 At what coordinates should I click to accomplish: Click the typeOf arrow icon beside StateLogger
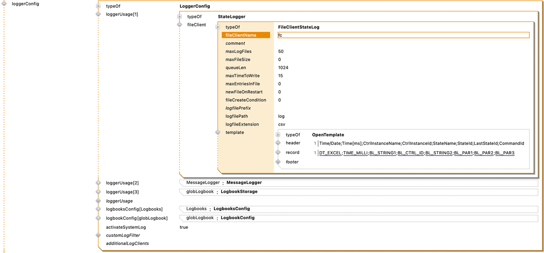[x=180, y=17]
